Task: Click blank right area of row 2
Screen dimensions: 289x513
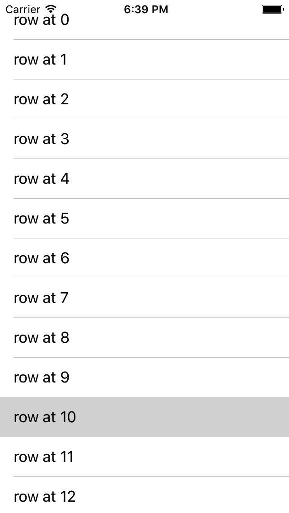Action: point(196,99)
